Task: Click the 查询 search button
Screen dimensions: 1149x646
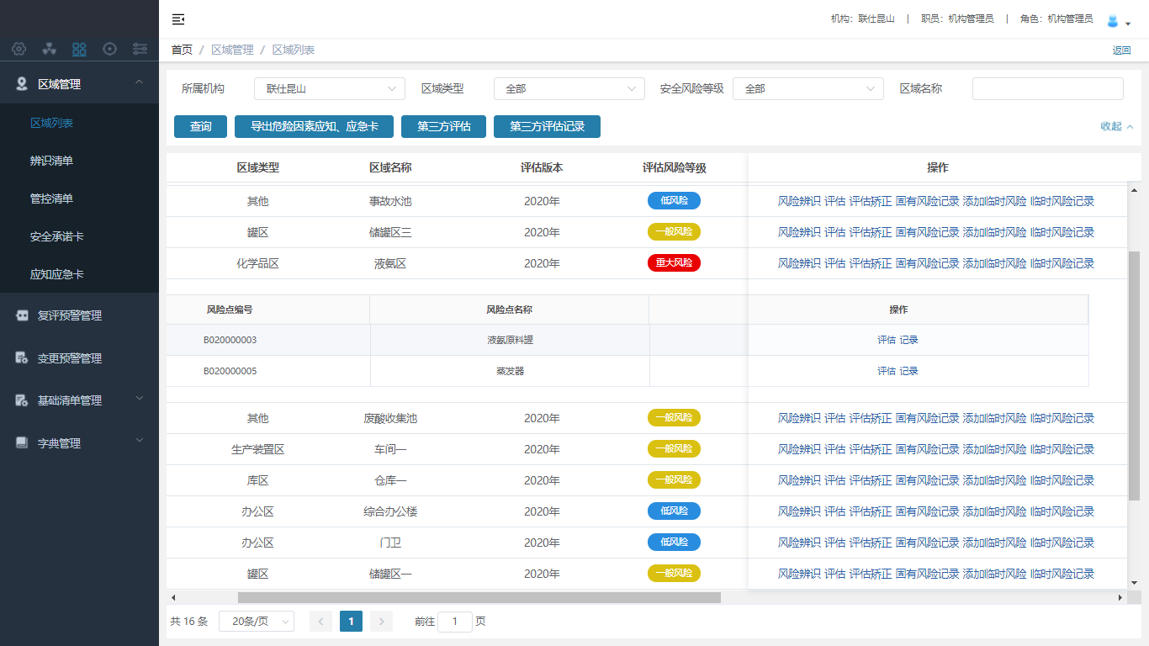Action: point(201,127)
